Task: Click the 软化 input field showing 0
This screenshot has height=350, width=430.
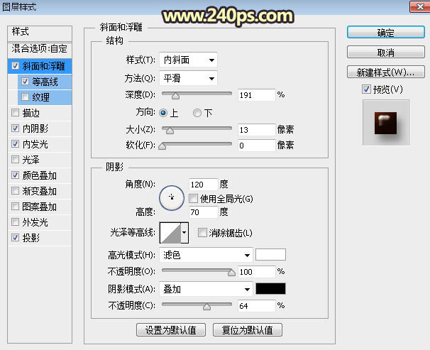Action: pyautogui.click(x=256, y=145)
